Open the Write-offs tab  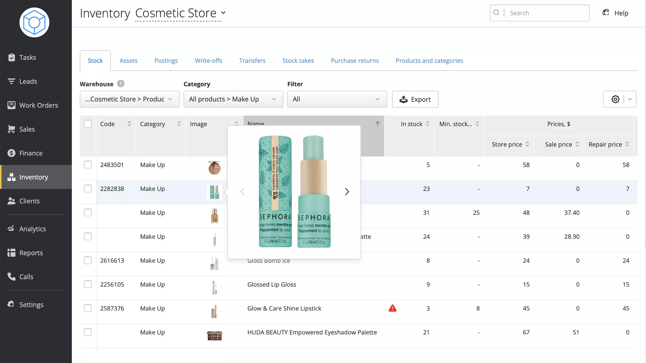click(208, 60)
